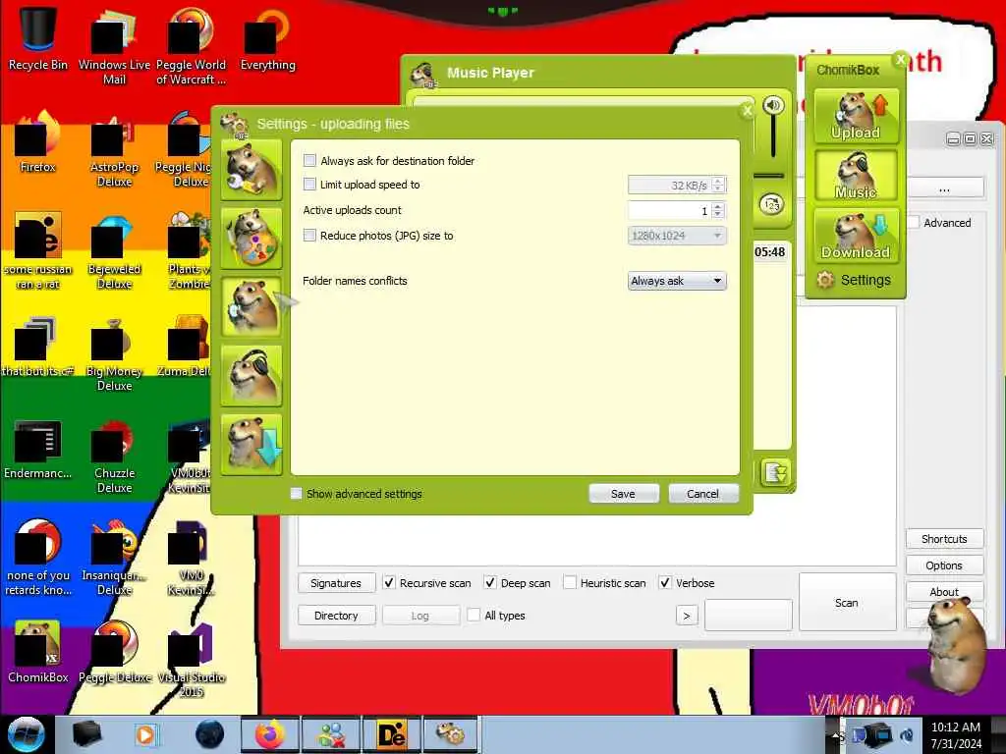Click the ChomikBox Music button
The width and height of the screenshot is (1006, 754).
856,175
